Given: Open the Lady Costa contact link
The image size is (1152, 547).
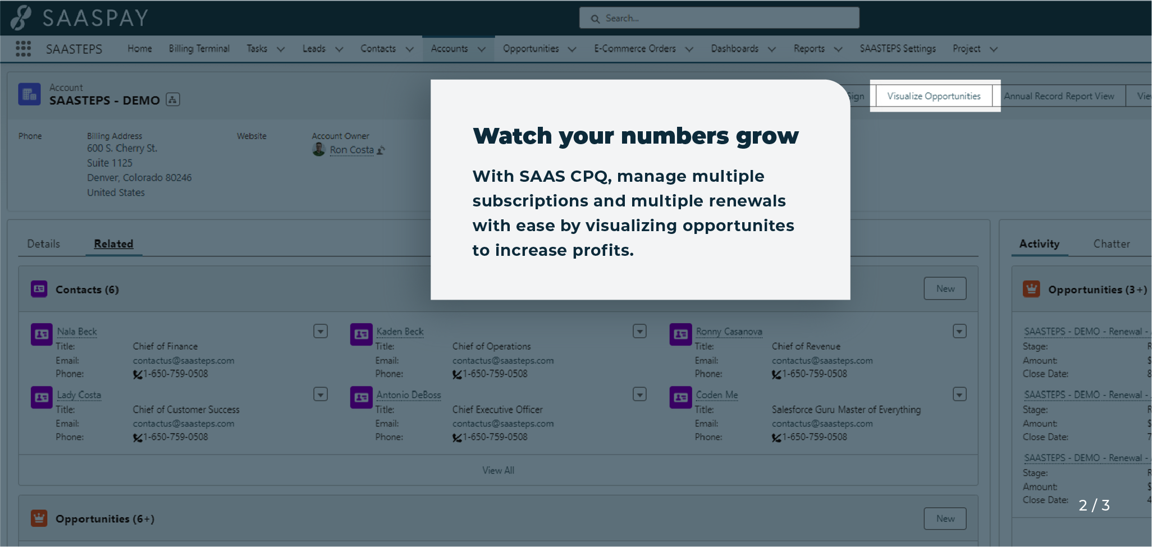Looking at the screenshot, I should [79, 395].
